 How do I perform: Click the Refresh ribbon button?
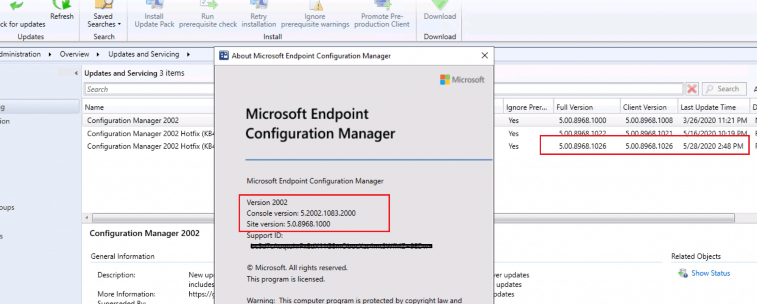[x=62, y=11]
